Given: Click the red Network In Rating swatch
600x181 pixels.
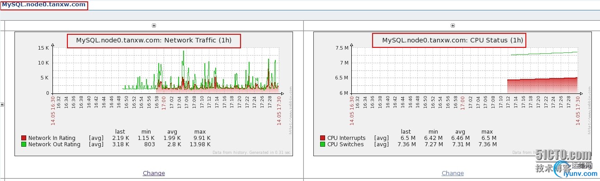Looking at the screenshot, I should pos(24,138).
